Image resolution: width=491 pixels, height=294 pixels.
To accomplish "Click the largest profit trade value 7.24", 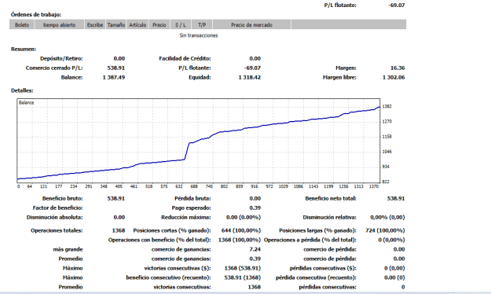I will (255, 249).
